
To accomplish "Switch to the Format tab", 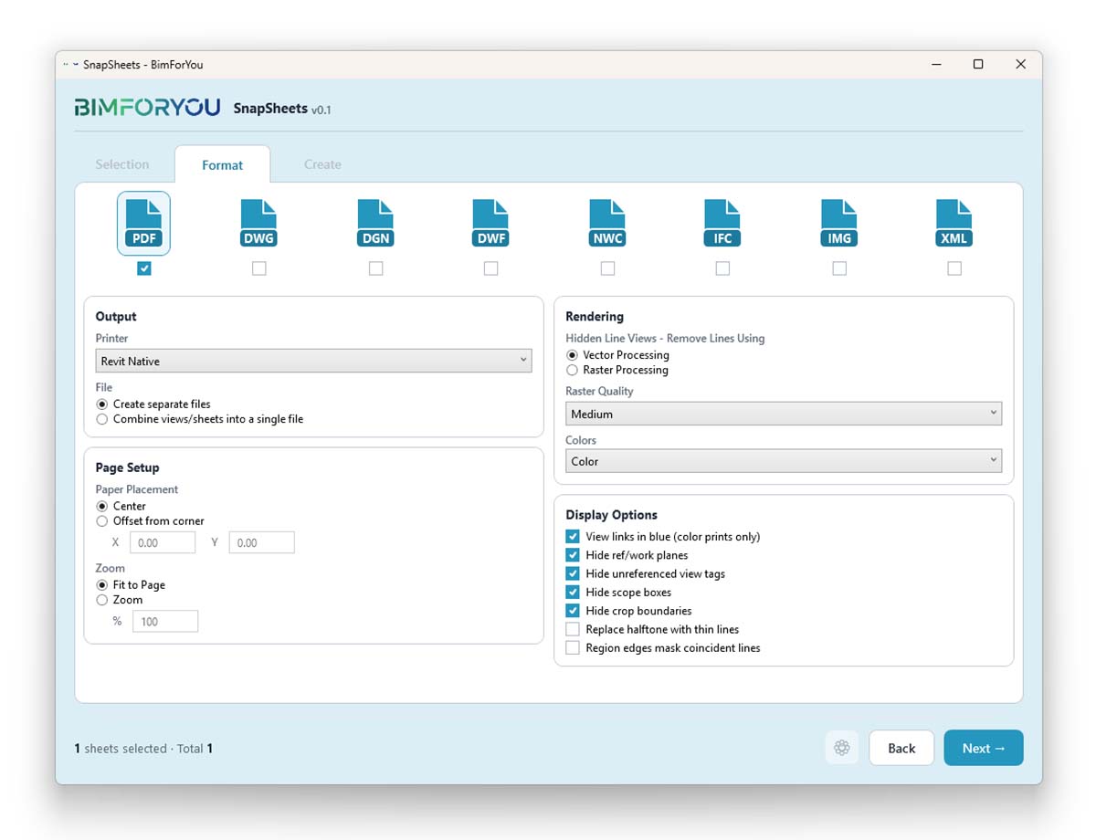I will pyautogui.click(x=223, y=165).
